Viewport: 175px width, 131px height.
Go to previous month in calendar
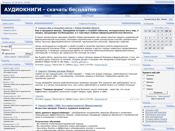152,28
